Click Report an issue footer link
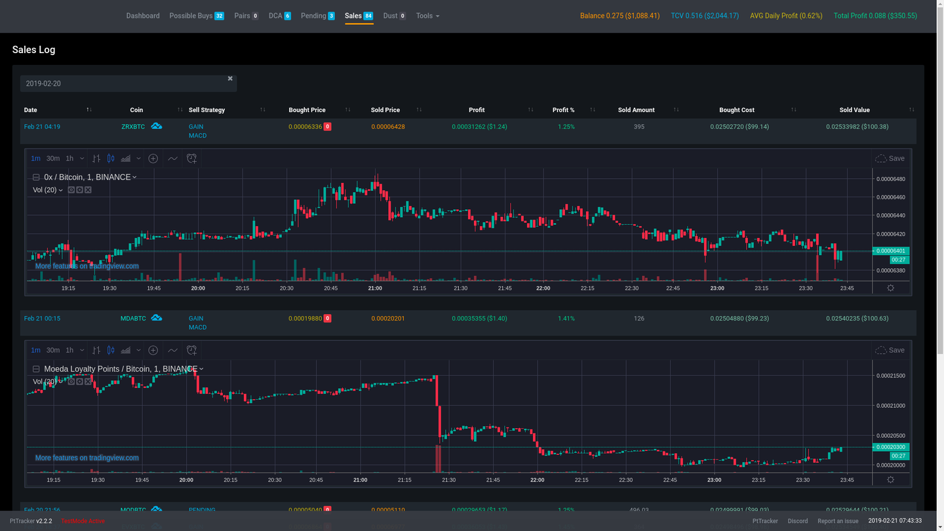The image size is (944, 531). (x=838, y=521)
